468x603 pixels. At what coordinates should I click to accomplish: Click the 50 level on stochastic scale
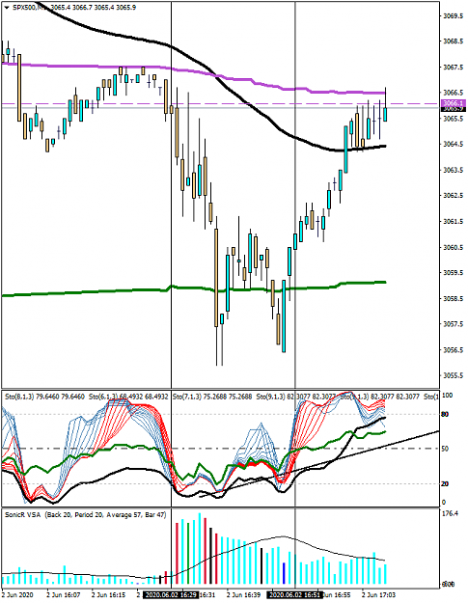pos(445,449)
